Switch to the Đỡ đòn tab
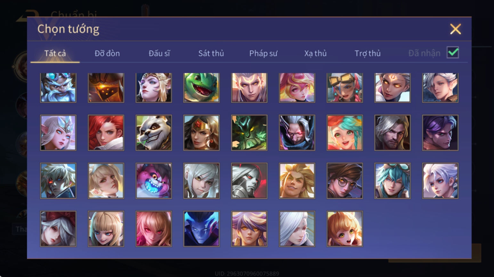This screenshot has width=494, height=277. click(107, 53)
